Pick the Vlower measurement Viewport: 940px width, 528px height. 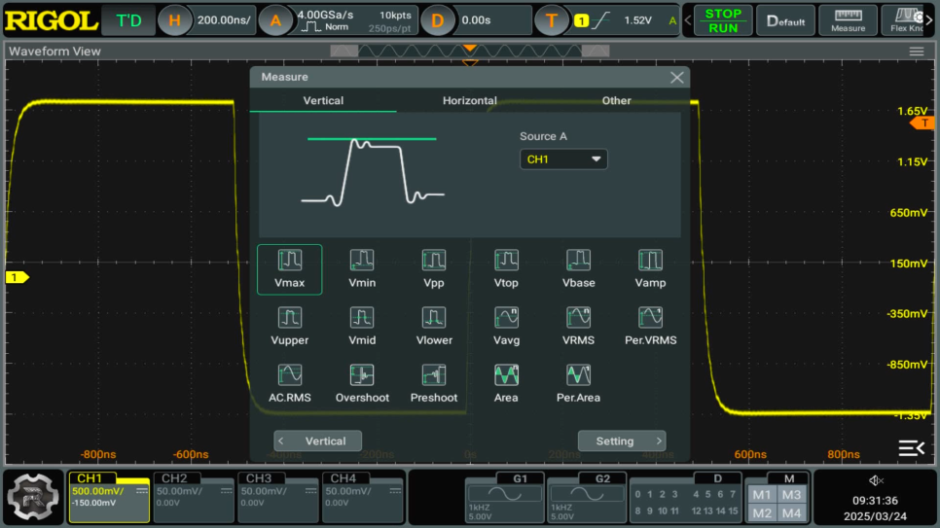[433, 327]
